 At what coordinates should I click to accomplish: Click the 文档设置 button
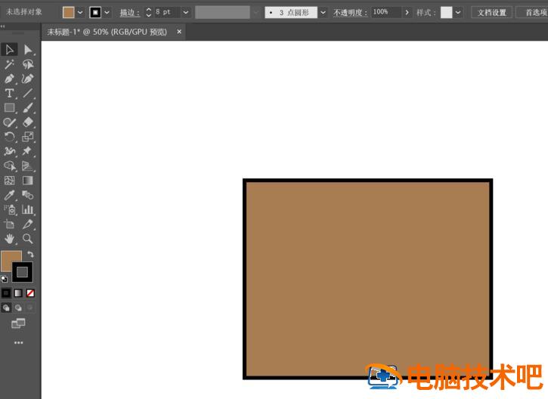pyautogui.click(x=491, y=12)
